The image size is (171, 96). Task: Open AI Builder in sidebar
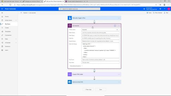click(8, 43)
